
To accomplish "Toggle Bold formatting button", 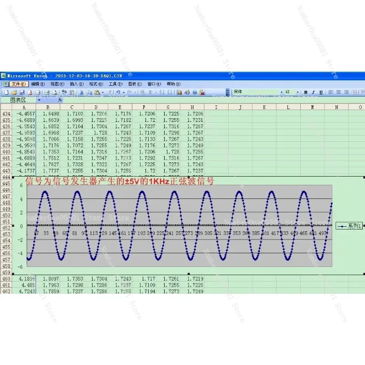I will pyautogui.click(x=306, y=92).
